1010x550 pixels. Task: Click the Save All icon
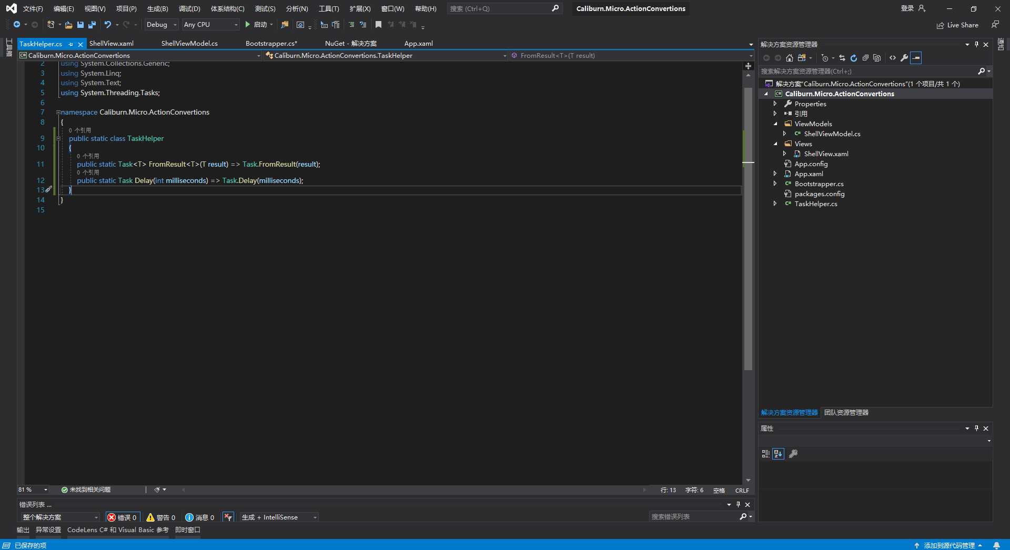click(92, 25)
